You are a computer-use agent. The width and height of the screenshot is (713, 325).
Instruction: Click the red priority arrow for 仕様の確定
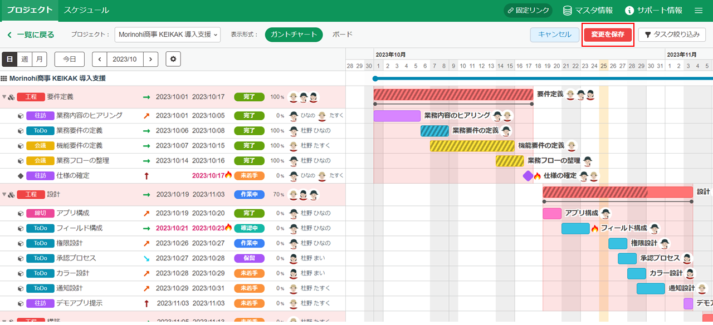[x=146, y=176]
